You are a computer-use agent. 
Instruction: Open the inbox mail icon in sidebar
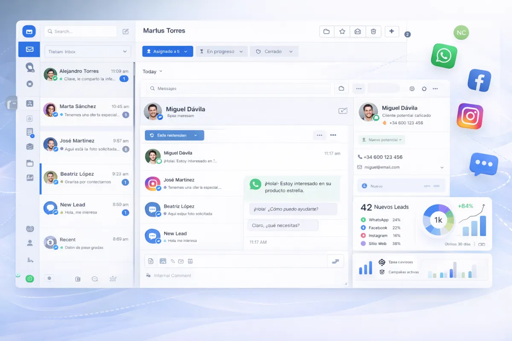(x=29, y=49)
